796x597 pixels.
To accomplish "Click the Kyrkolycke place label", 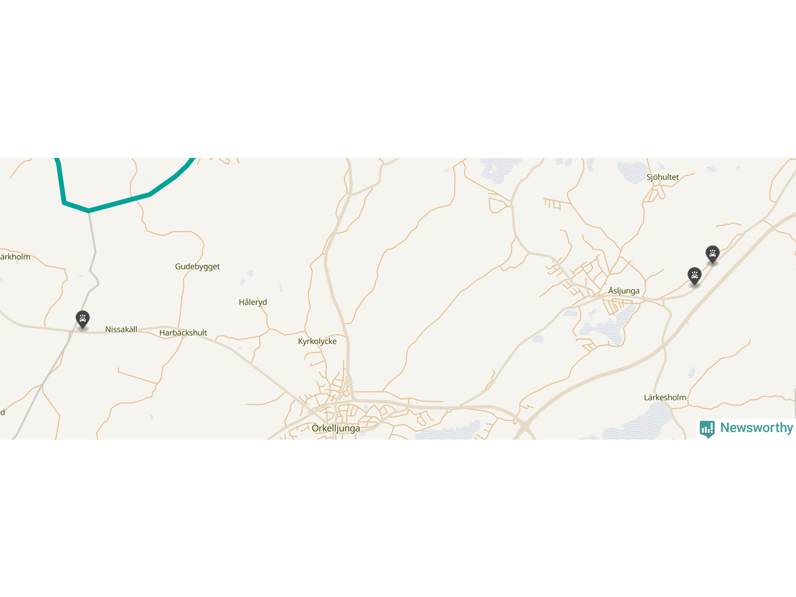I will (317, 341).
